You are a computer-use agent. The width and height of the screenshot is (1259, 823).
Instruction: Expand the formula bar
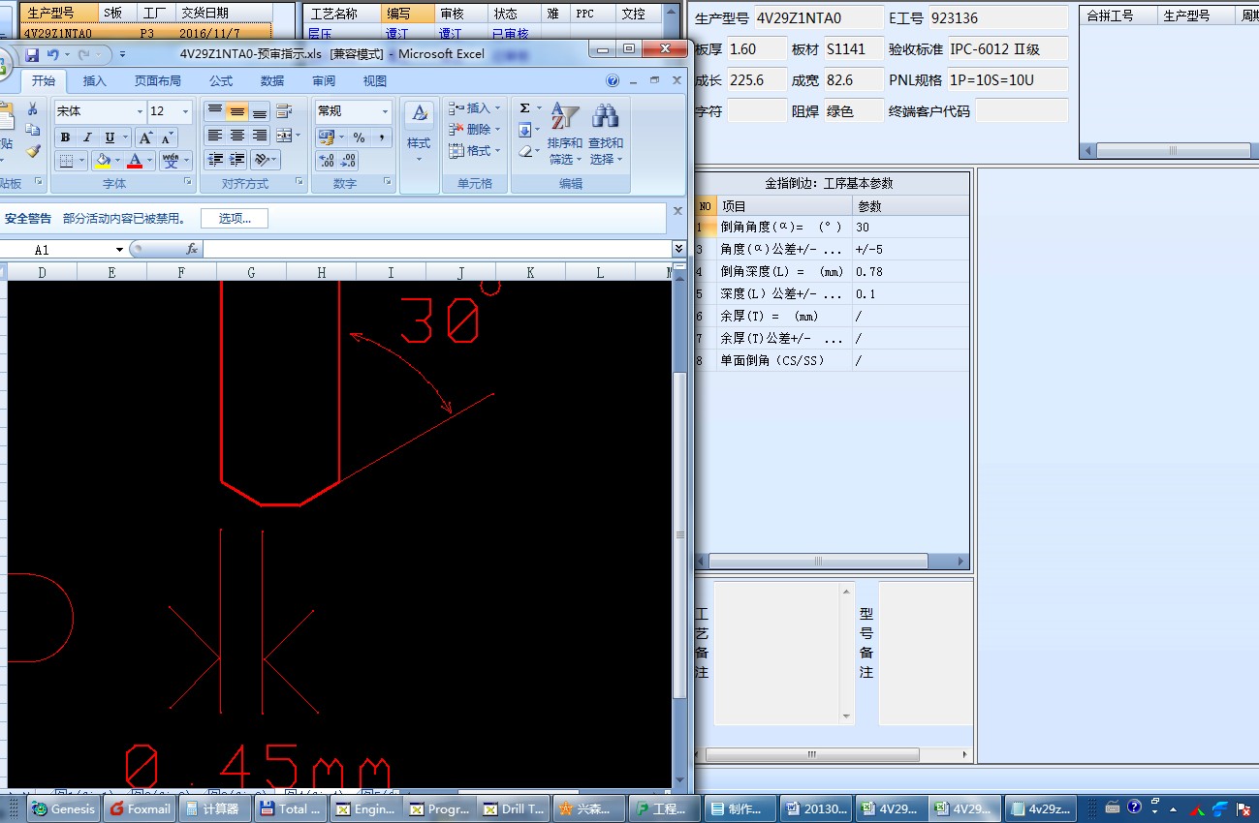pos(678,249)
